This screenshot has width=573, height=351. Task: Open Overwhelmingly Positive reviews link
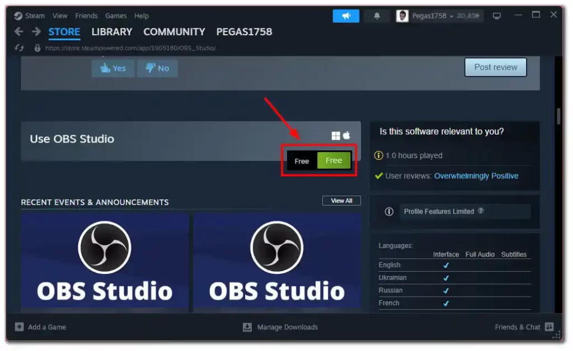[x=476, y=176]
